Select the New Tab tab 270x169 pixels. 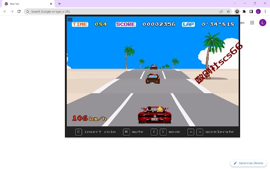28,4
